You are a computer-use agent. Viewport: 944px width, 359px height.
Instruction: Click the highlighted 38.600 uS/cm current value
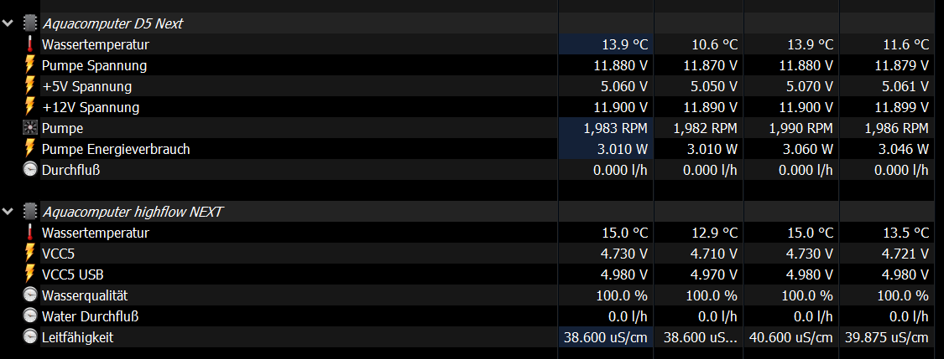click(606, 338)
